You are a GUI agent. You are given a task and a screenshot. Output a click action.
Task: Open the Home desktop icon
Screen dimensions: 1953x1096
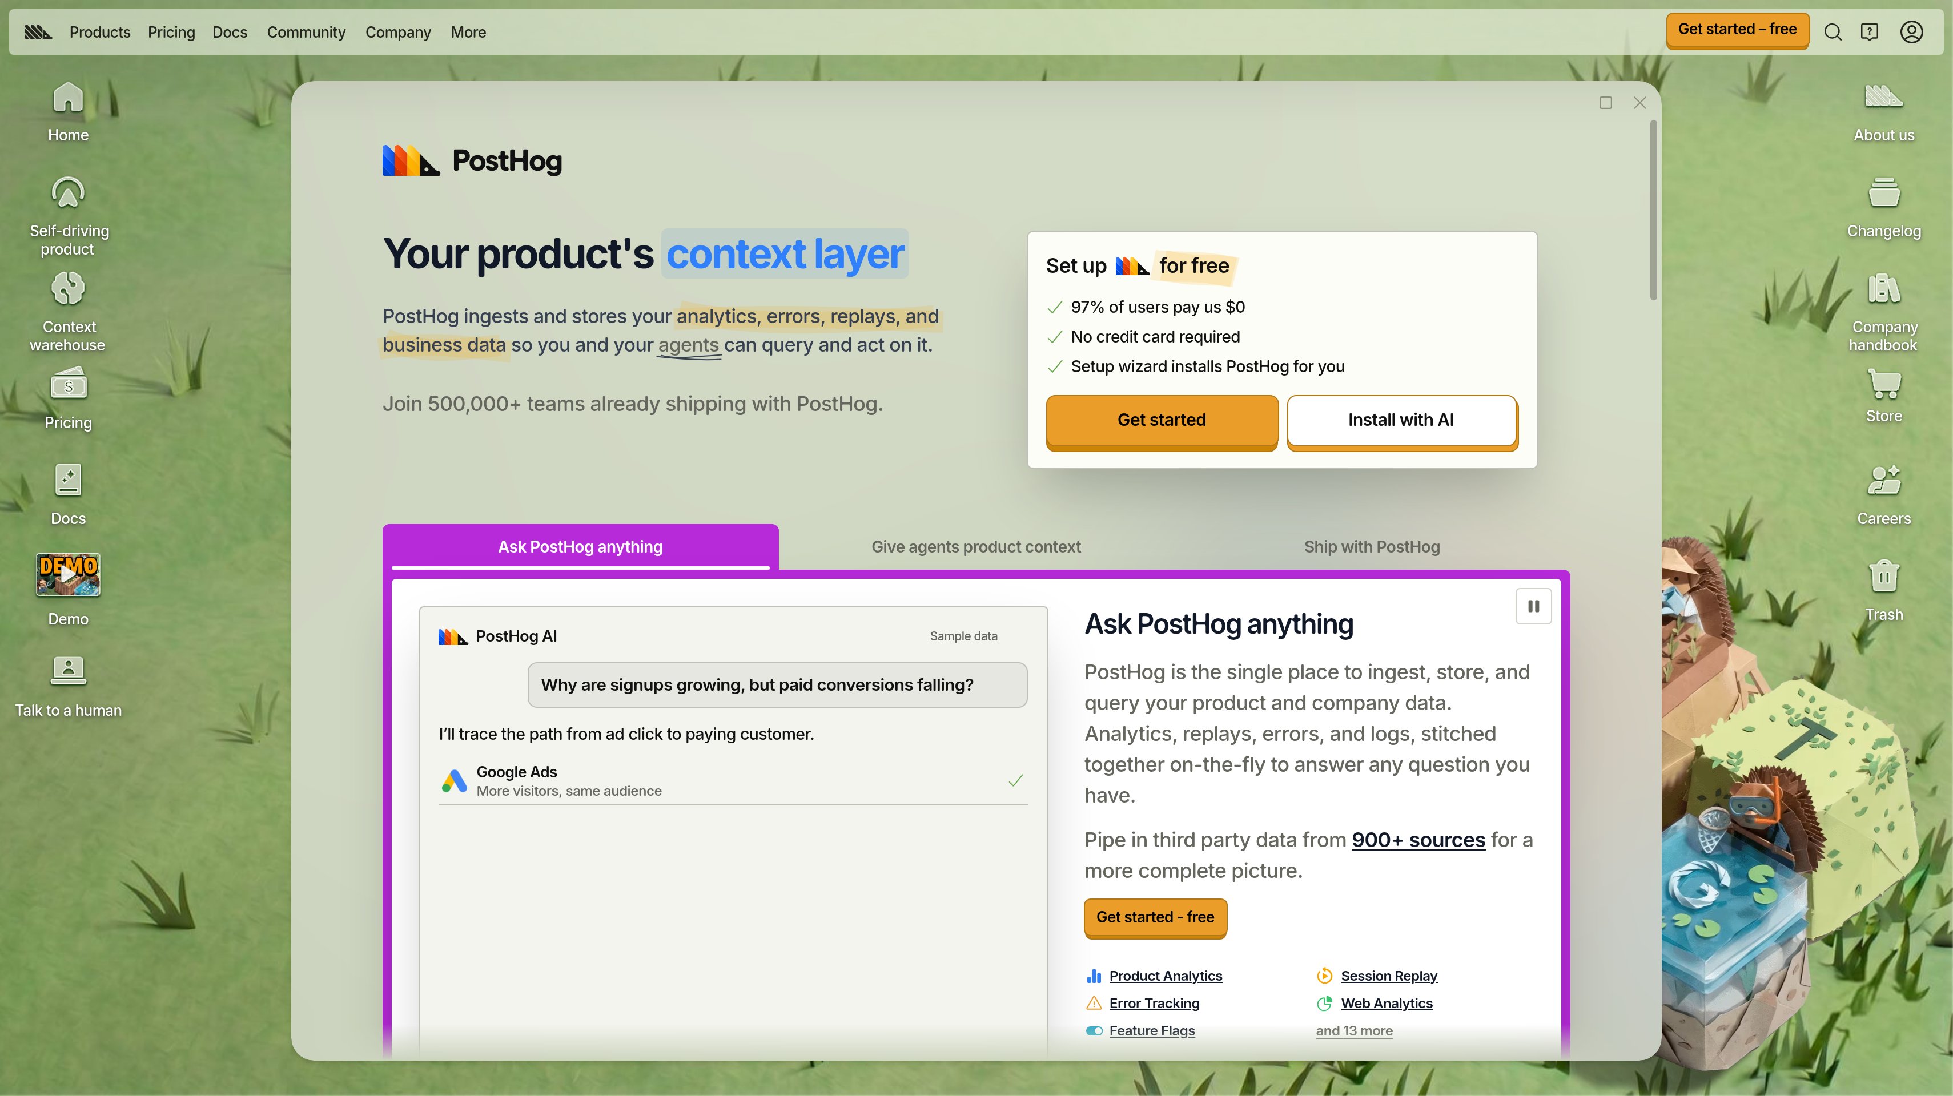68,112
